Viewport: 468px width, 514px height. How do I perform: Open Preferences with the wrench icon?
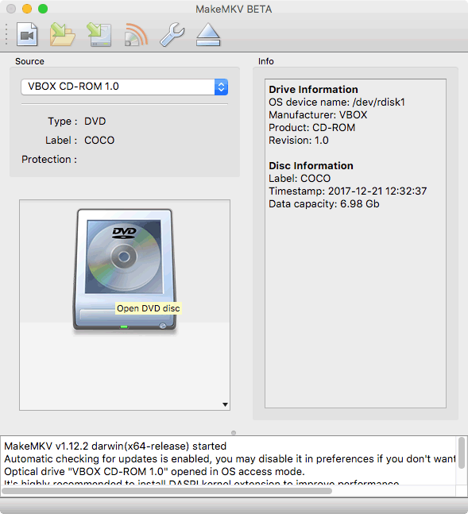[172, 34]
